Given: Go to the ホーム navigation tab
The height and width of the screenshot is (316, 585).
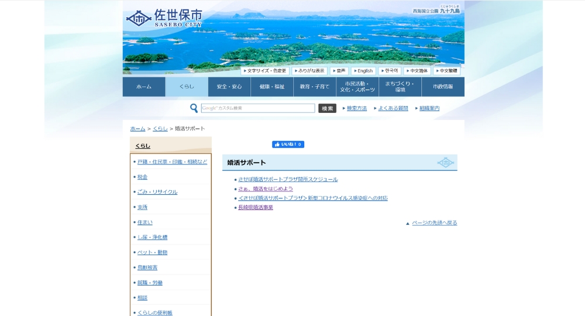Looking at the screenshot, I should [x=144, y=87].
